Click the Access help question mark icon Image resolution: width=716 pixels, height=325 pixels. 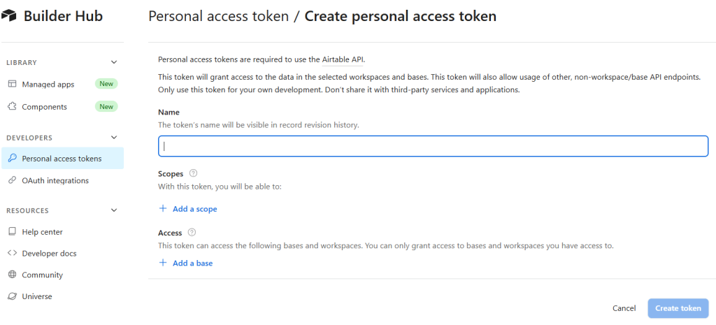coord(192,232)
